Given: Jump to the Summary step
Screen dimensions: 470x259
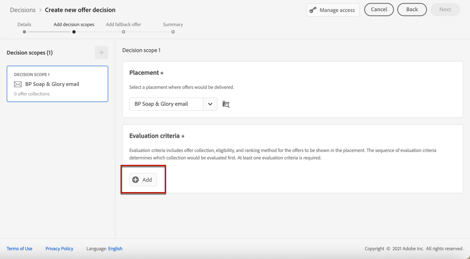Looking at the screenshot, I should click(173, 31).
